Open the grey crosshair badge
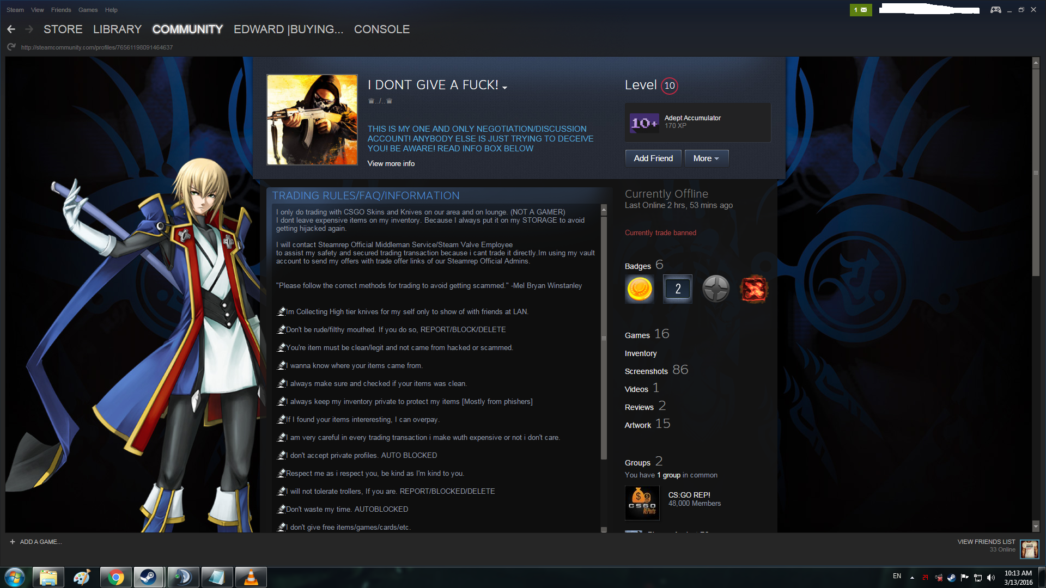The height and width of the screenshot is (588, 1046). tap(716, 289)
